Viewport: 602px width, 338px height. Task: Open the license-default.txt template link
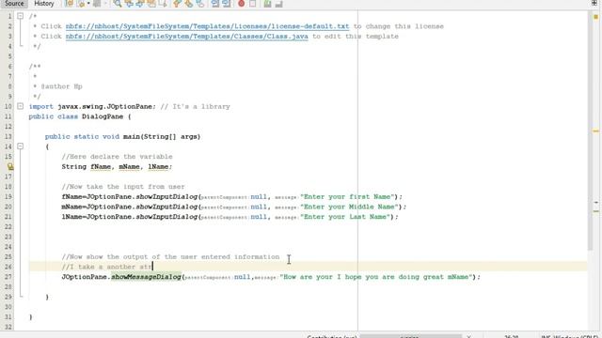click(x=207, y=26)
